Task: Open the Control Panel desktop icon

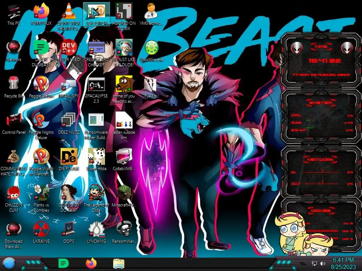Action: coord(14,124)
